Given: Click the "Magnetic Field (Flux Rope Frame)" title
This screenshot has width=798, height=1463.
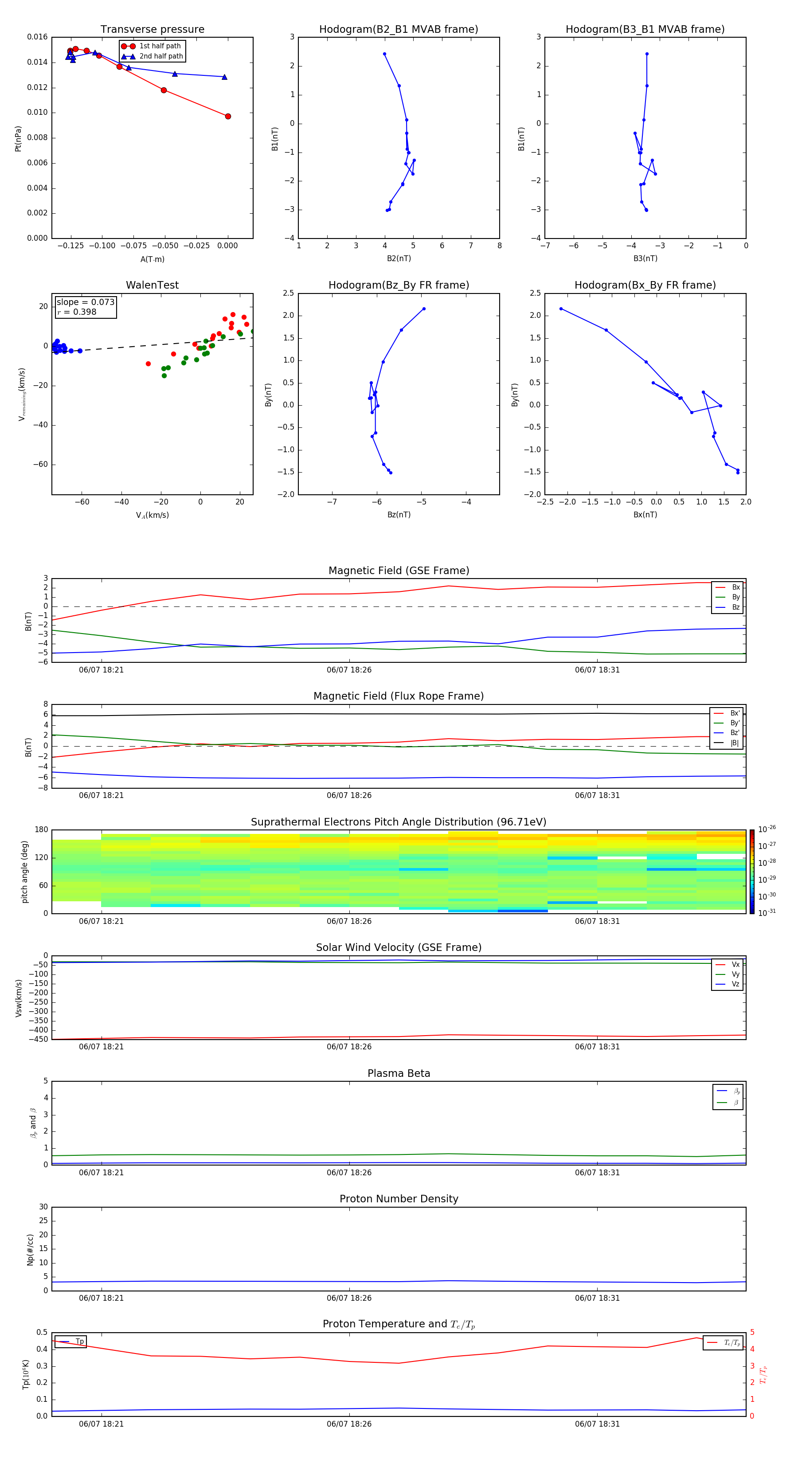Looking at the screenshot, I should pos(399,696).
